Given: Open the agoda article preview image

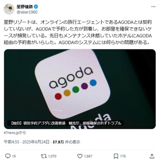Looking at the screenshot, I should click(x=80, y=89).
